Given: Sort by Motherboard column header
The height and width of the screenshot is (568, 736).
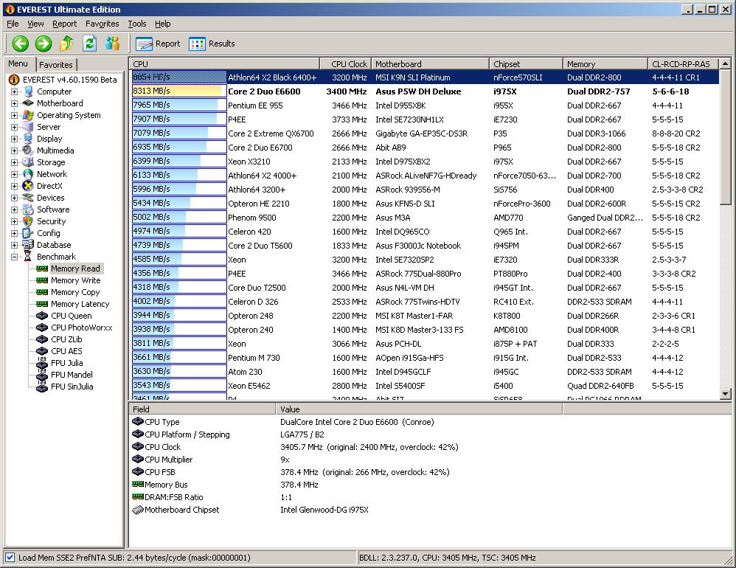Looking at the screenshot, I should pos(430,64).
